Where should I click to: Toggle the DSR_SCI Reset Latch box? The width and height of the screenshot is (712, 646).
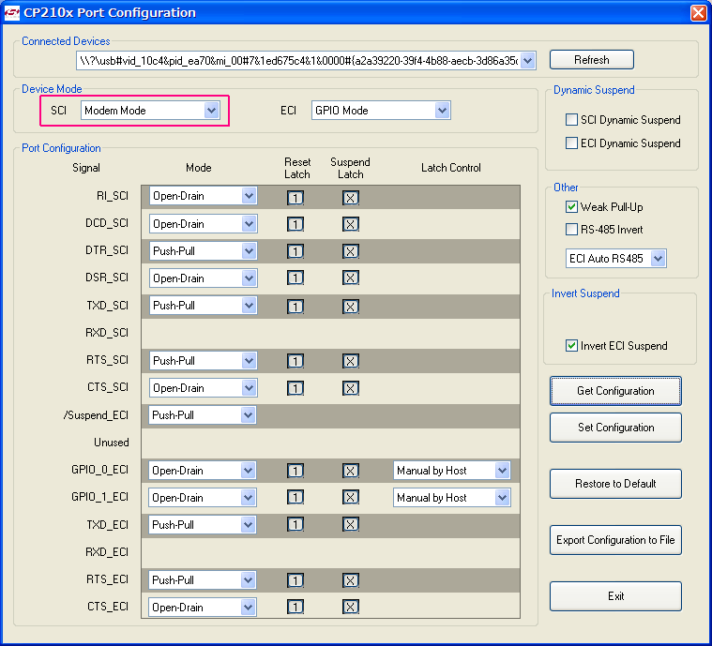pos(295,278)
